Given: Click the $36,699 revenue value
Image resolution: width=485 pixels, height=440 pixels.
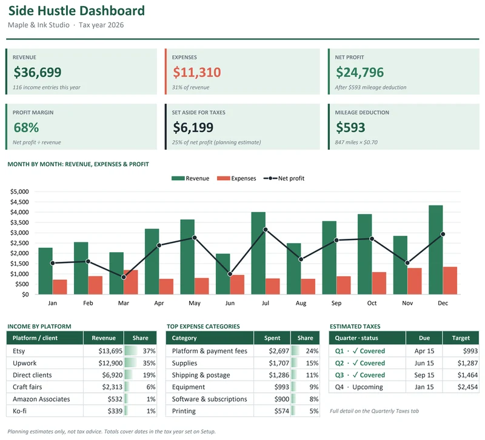Looking at the screenshot, I should pyautogui.click(x=38, y=72).
